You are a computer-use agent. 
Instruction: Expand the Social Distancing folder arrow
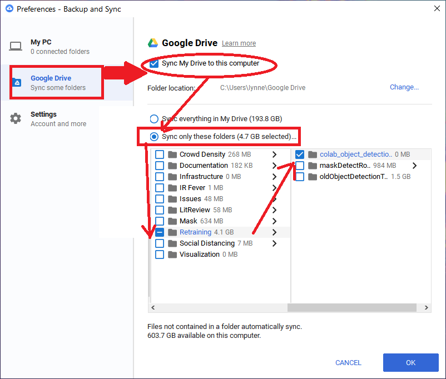275,243
